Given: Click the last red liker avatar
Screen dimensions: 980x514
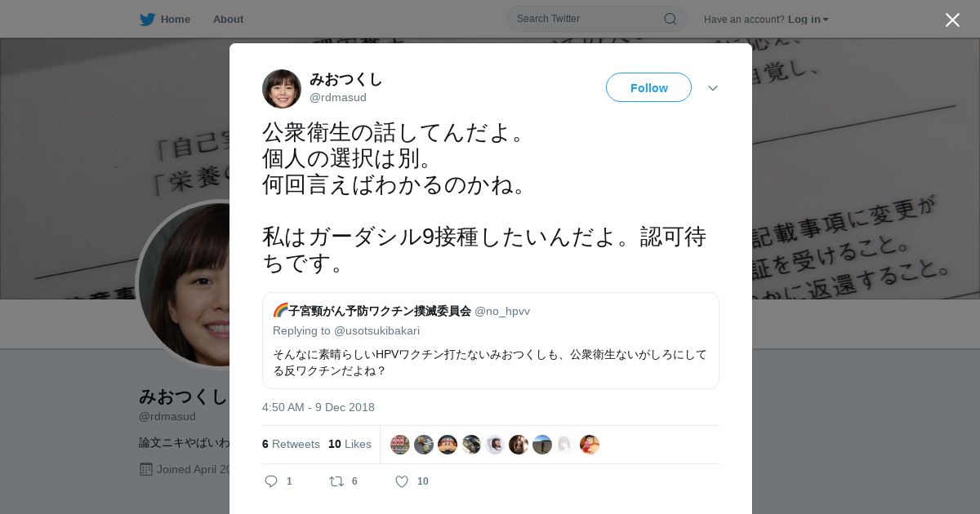Looking at the screenshot, I should coord(590,445).
